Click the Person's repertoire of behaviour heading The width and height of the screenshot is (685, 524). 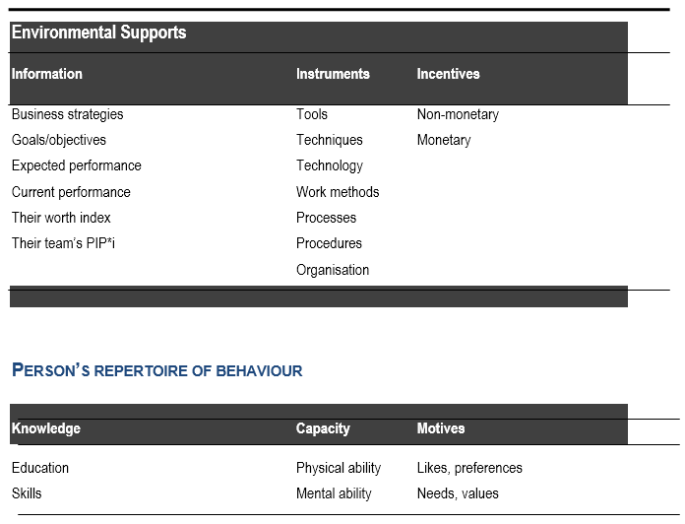click(x=156, y=371)
